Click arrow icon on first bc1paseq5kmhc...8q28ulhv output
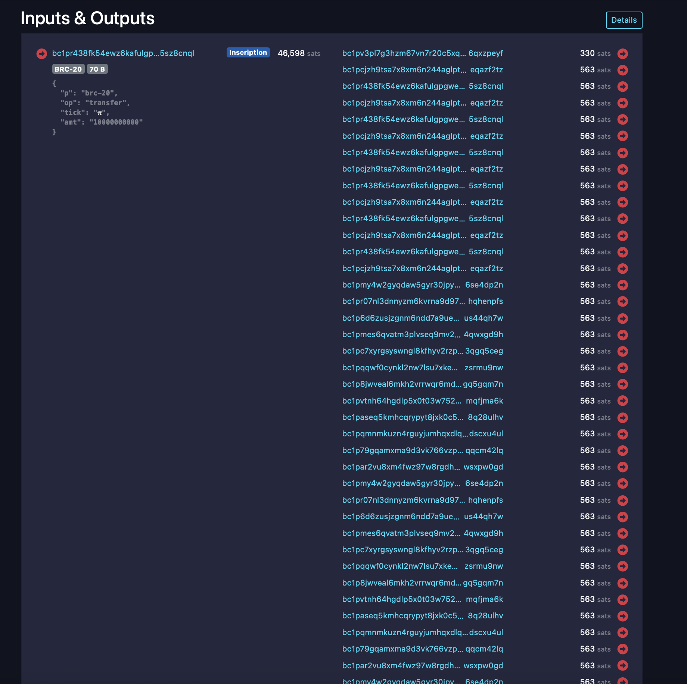Viewport: 687px width, 684px height. pyautogui.click(x=622, y=418)
